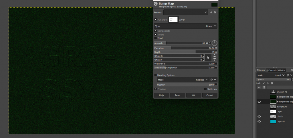The image size is (293, 138).
Task: Click the Aux Input layer thumbnail button
Action: point(173,20)
